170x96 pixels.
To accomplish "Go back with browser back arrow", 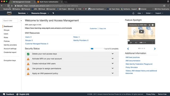I will 2,6.
